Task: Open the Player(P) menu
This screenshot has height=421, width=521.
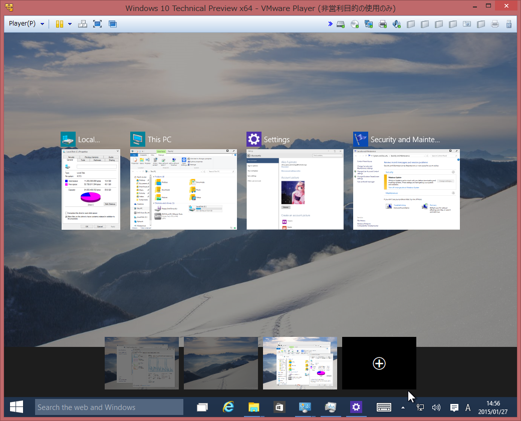Action: (x=26, y=24)
